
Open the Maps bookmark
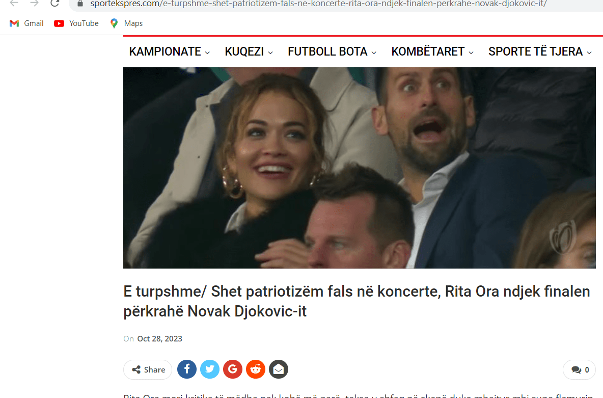126,23
